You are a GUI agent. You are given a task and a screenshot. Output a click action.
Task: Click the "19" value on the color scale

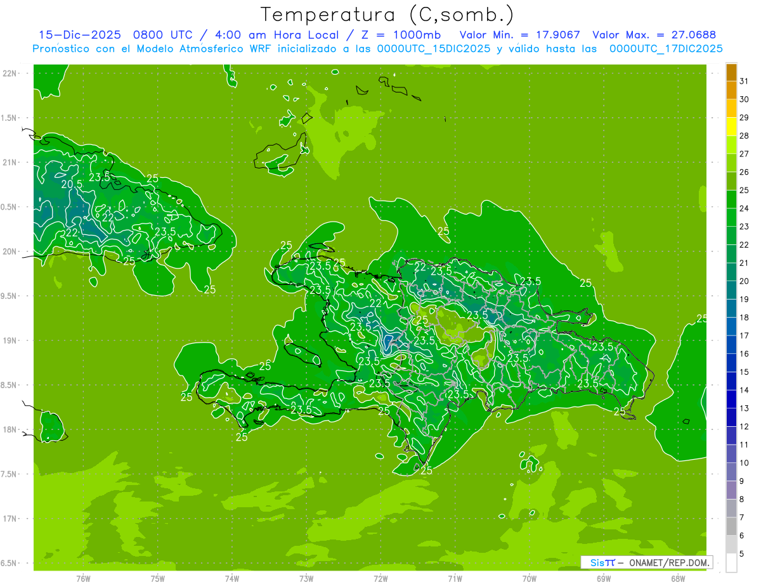click(x=744, y=300)
